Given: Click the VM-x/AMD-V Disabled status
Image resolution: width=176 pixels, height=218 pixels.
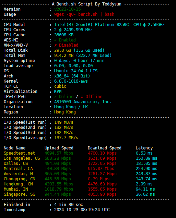Looking at the screenshot, I should [66, 45].
